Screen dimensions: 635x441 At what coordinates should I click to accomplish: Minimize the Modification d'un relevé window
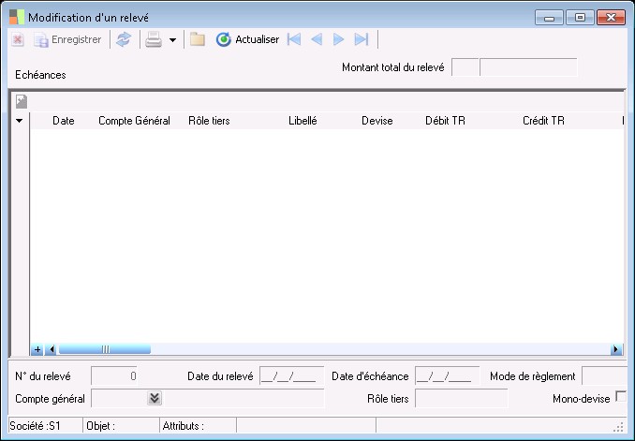coord(549,18)
